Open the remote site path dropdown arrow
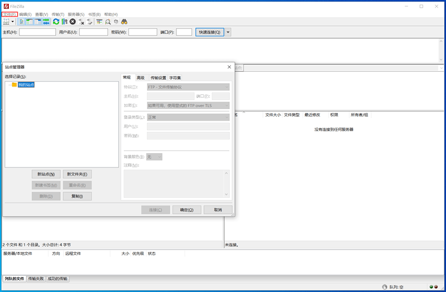This screenshot has height=292, width=446. tap(442, 68)
